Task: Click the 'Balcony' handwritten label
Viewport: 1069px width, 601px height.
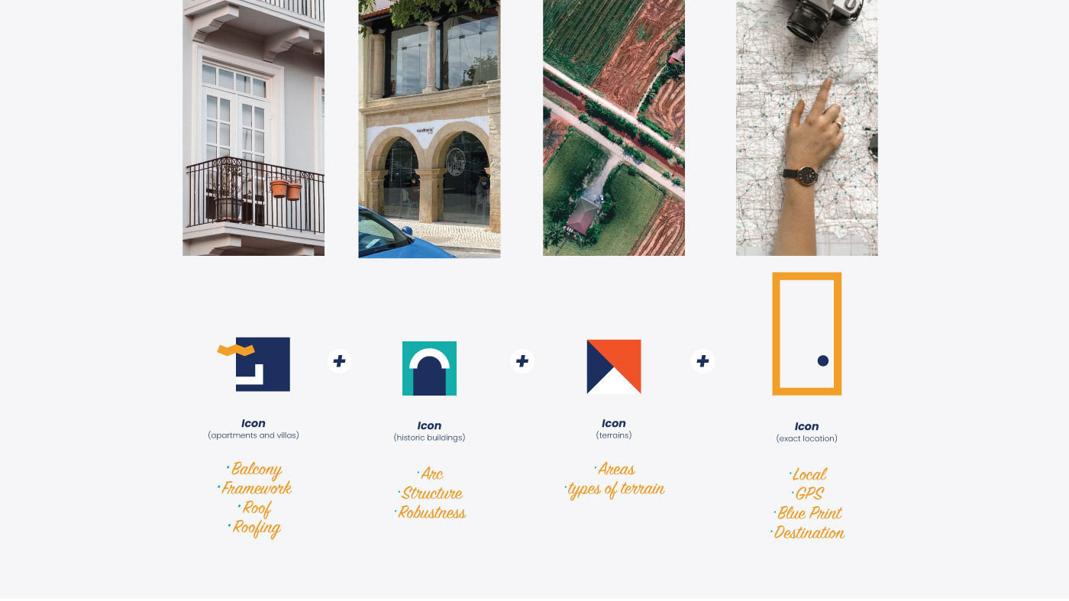Action: tap(256, 470)
